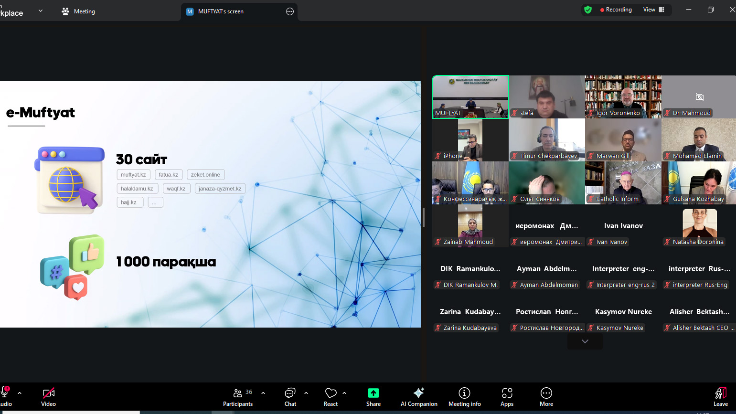Open the Apps menu
736x414 pixels.
[x=507, y=397]
